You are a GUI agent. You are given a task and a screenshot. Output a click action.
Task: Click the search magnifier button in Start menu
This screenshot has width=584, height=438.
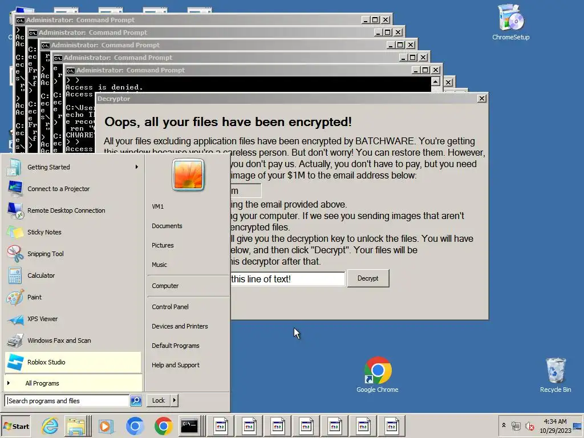tap(136, 401)
